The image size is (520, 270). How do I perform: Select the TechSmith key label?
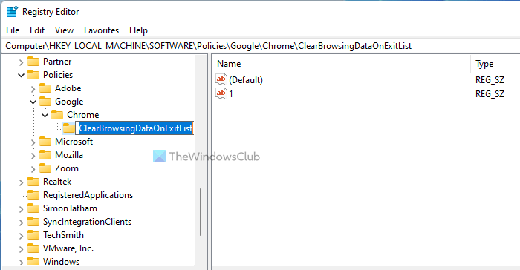point(63,235)
